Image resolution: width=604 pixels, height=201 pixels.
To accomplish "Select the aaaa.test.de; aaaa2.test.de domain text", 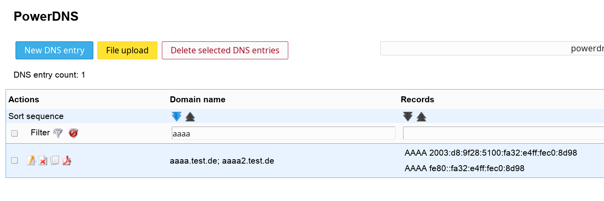I will 222,161.
